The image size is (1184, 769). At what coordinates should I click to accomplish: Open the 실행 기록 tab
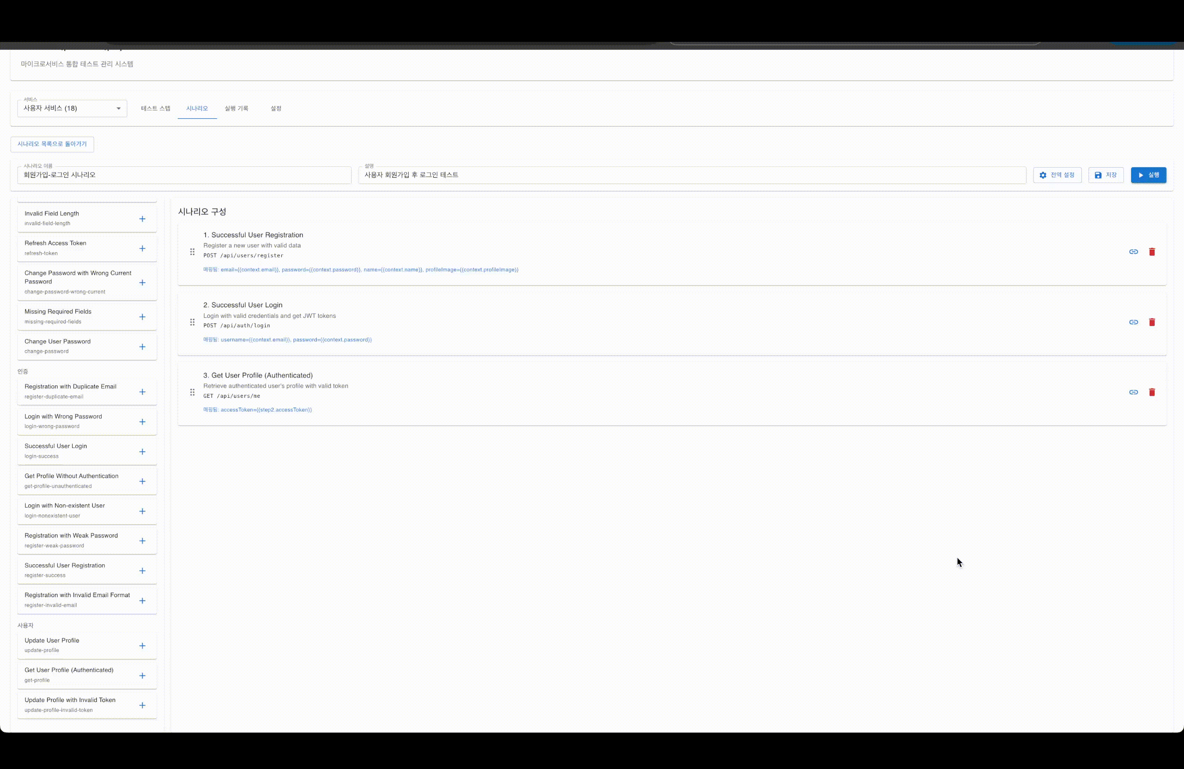click(x=236, y=108)
